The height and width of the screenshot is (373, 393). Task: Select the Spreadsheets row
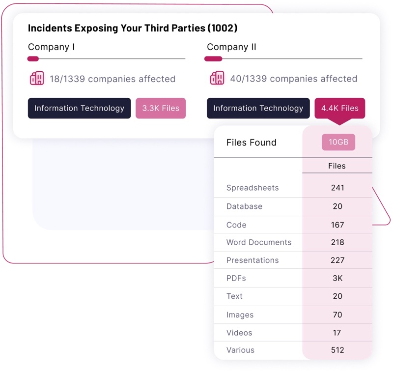(x=253, y=188)
